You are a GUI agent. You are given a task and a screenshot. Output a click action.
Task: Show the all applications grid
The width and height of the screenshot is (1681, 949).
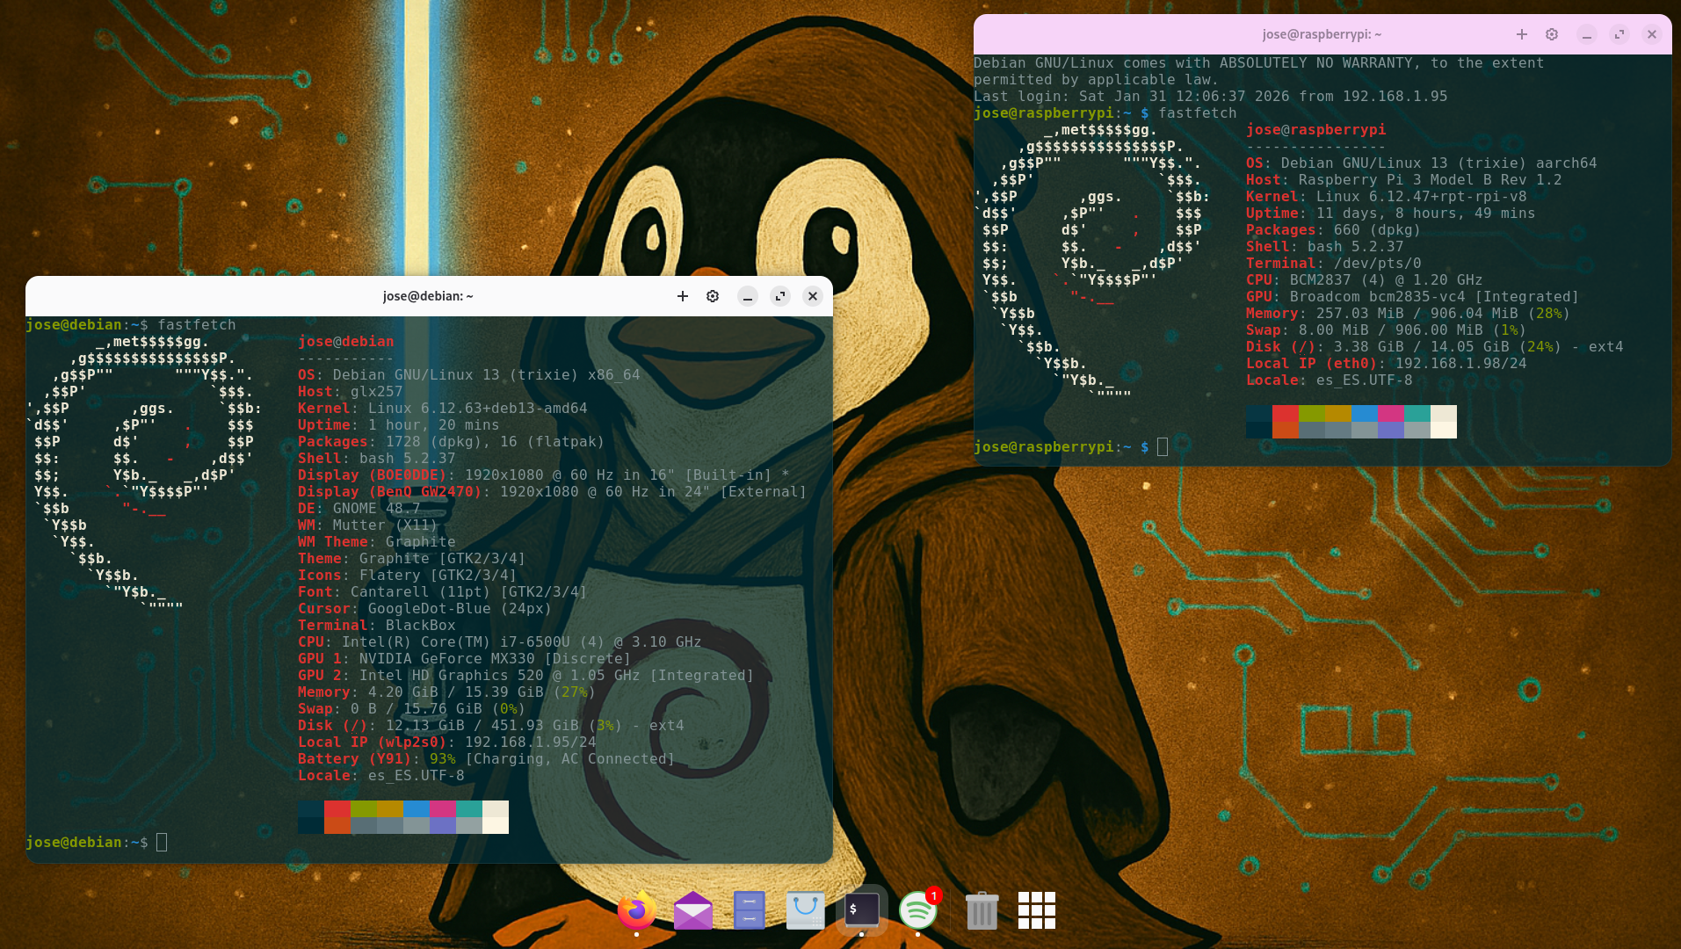(1036, 910)
